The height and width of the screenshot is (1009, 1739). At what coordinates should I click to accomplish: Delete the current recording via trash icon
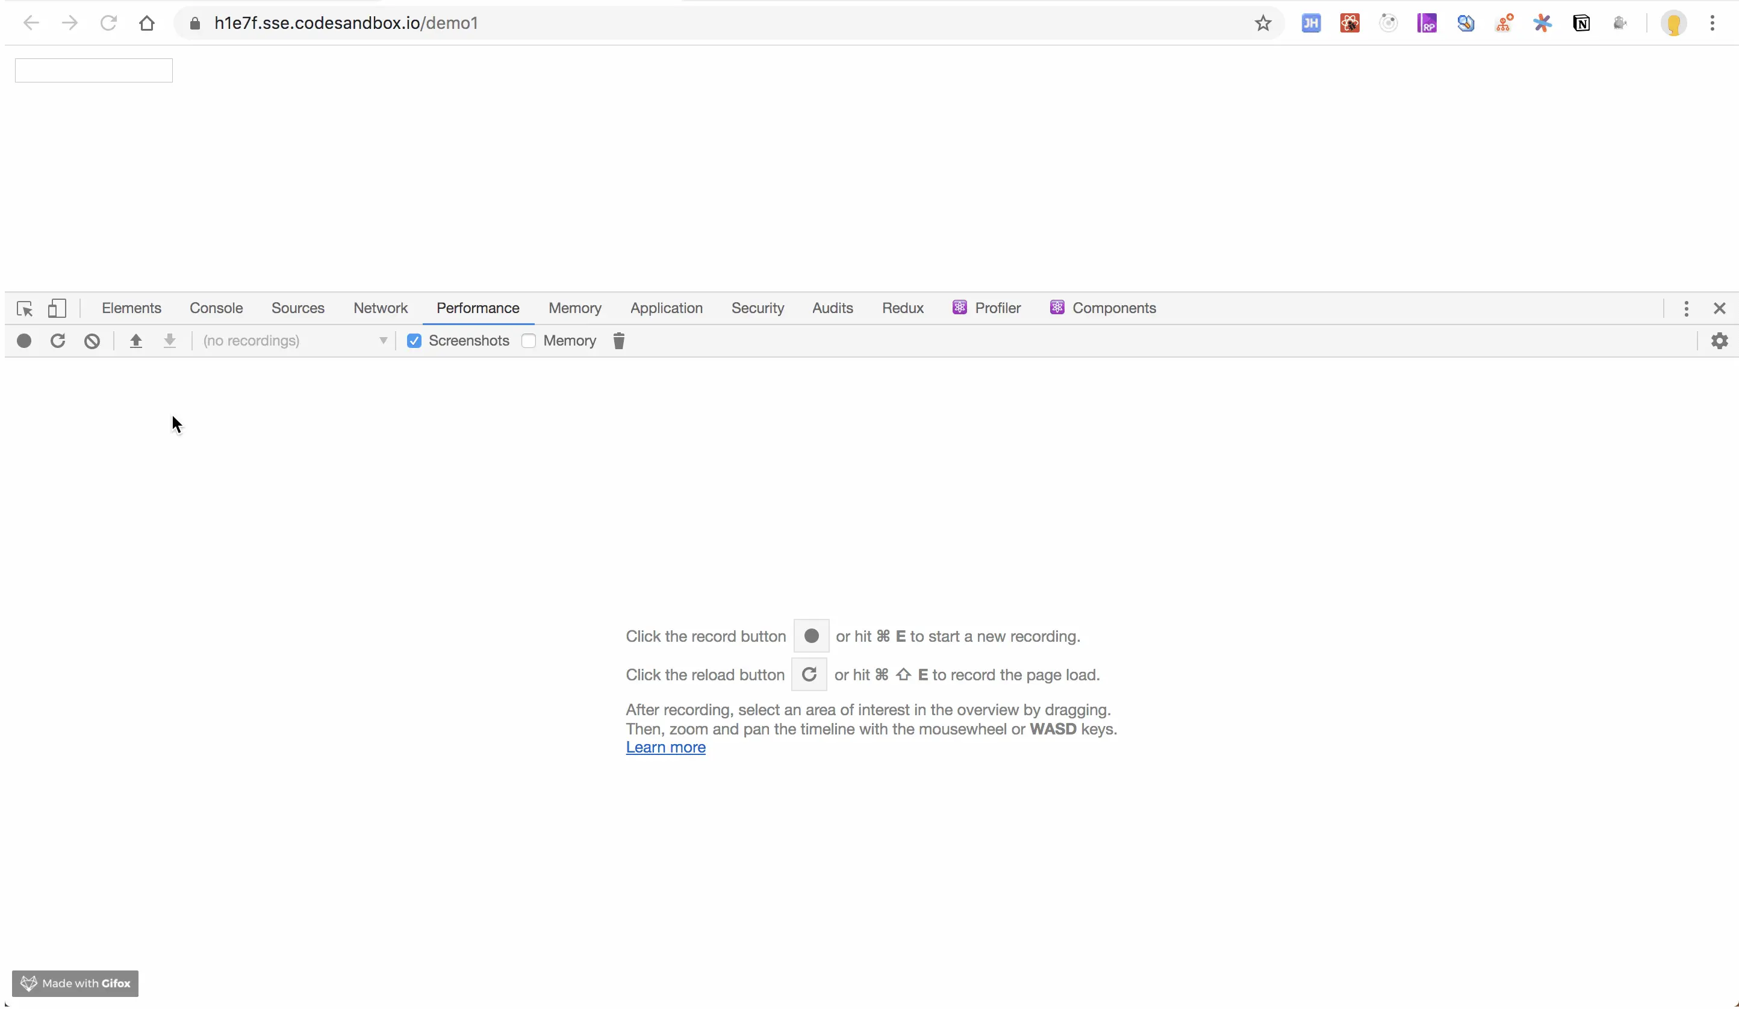(618, 341)
